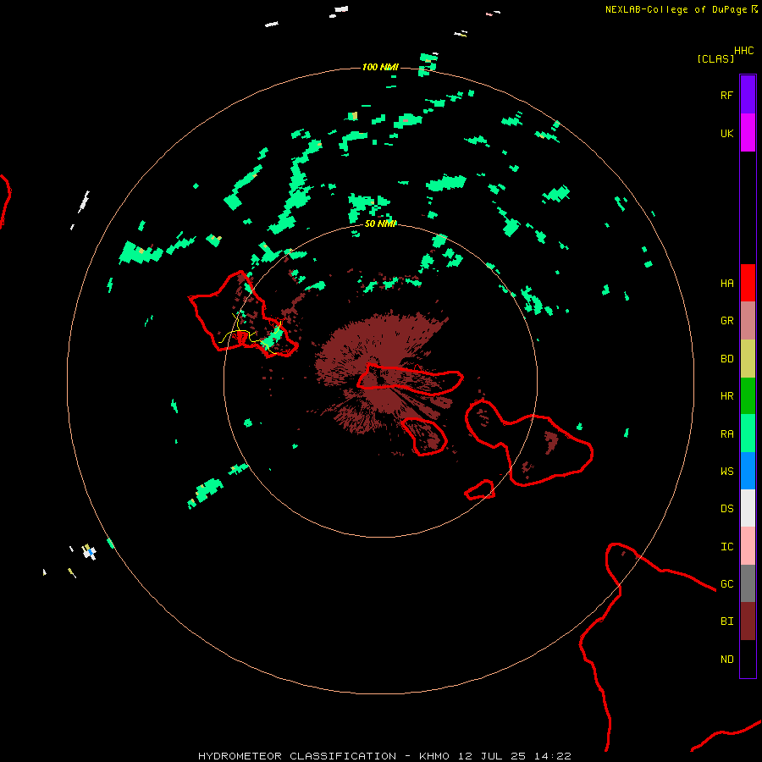Click the ND legend label
This screenshot has height=762, width=762.
[726, 660]
